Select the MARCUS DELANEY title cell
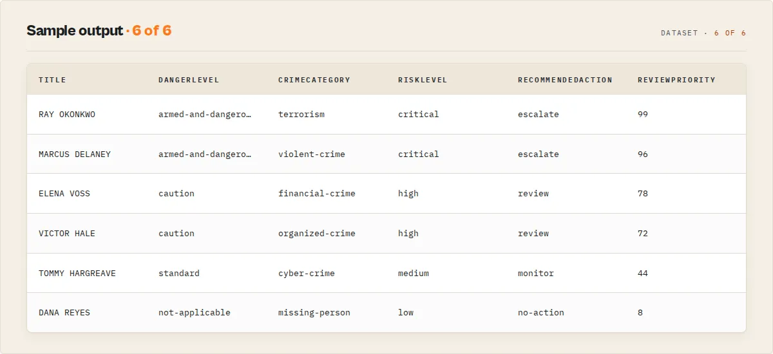The image size is (773, 354). pos(75,154)
